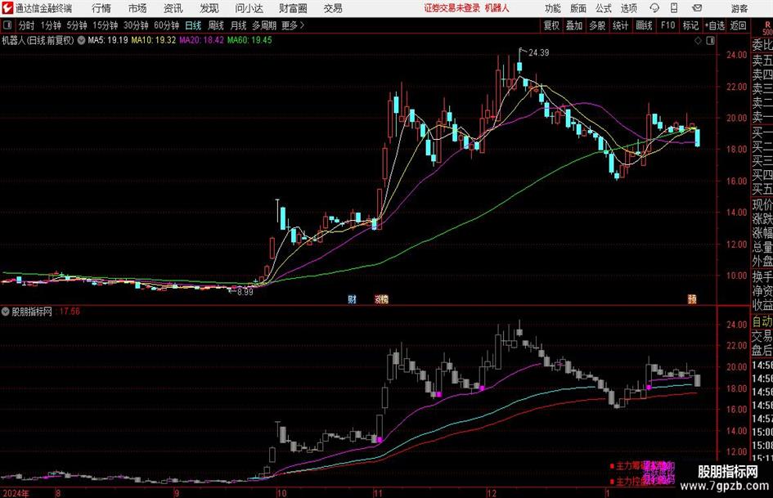Click the mobile phone icon in title bar

[x=674, y=8]
